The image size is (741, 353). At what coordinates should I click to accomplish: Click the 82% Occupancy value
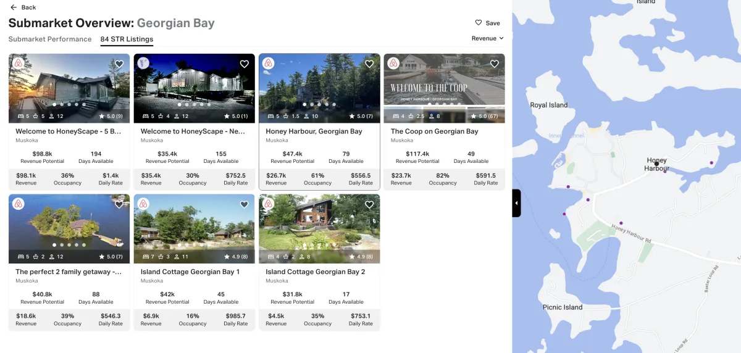tap(443, 175)
